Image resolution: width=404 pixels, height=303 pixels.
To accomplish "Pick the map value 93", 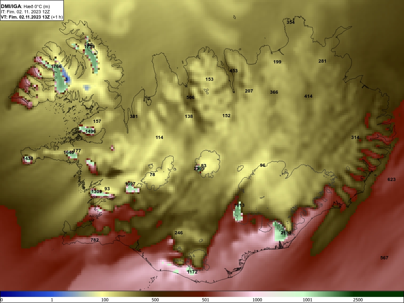I will (107, 189).
